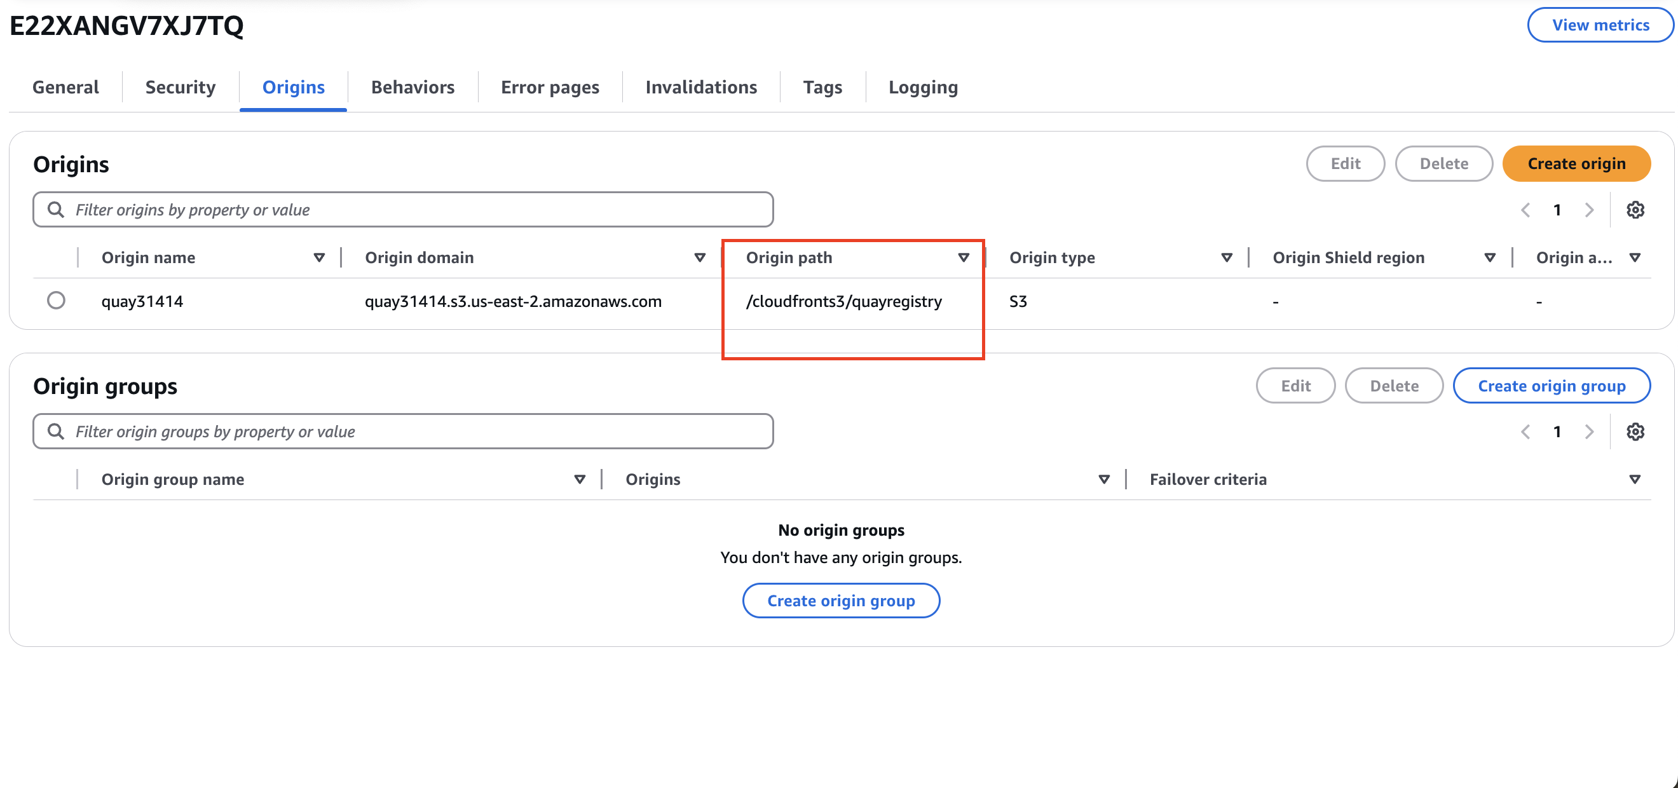1678x788 pixels.
Task: Sort by Origin path column arrow
Action: click(x=964, y=258)
